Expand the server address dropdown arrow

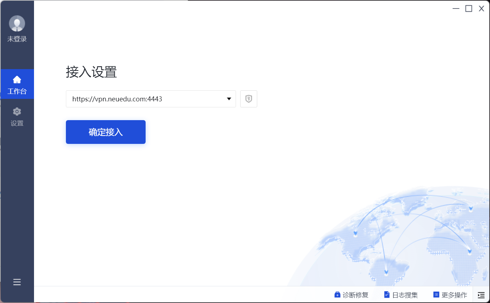[x=229, y=99]
